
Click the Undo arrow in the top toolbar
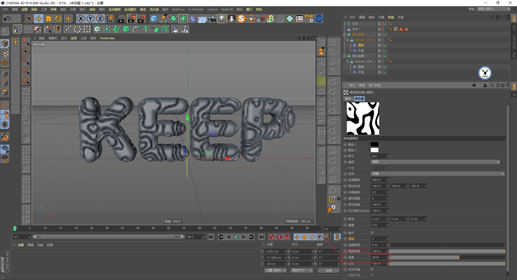[x=7, y=19]
